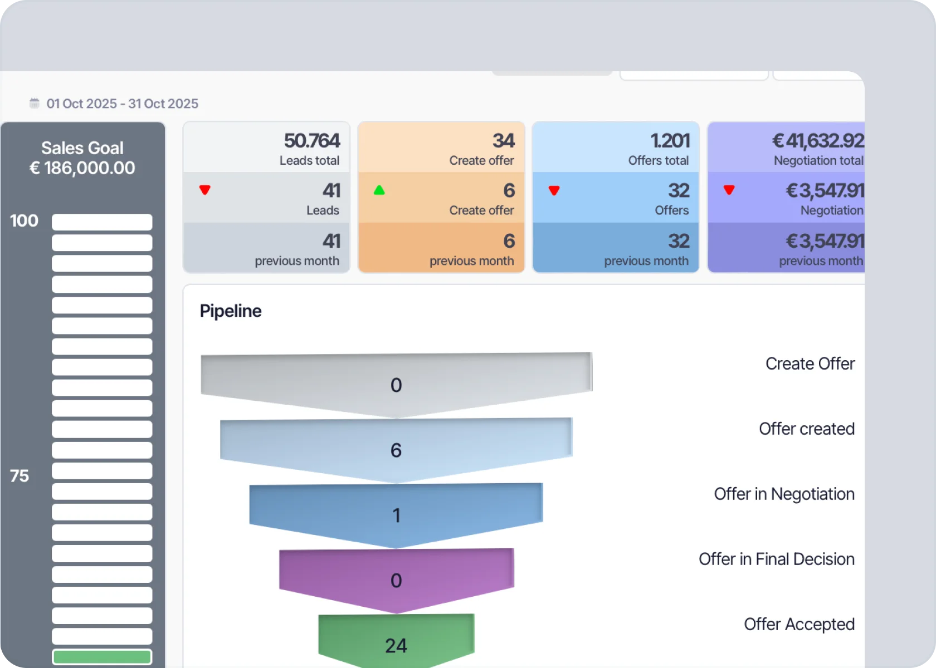Click the €41,632.92 negotiation total value
This screenshot has height=668, width=936.
click(818, 141)
